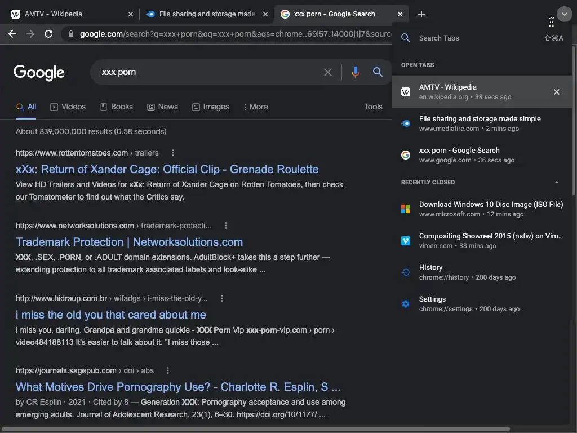The image size is (577, 433).
Task: Click the Wikipedia favicon in open tabs list
Action: 406,92
